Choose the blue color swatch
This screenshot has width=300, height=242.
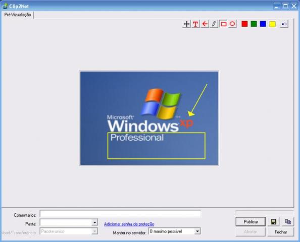(263, 24)
